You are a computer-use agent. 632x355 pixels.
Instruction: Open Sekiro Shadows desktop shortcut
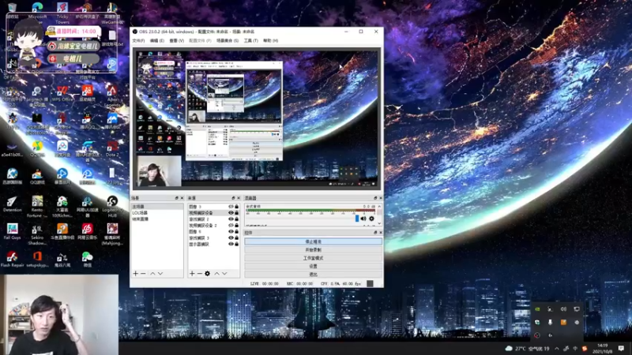tap(37, 234)
